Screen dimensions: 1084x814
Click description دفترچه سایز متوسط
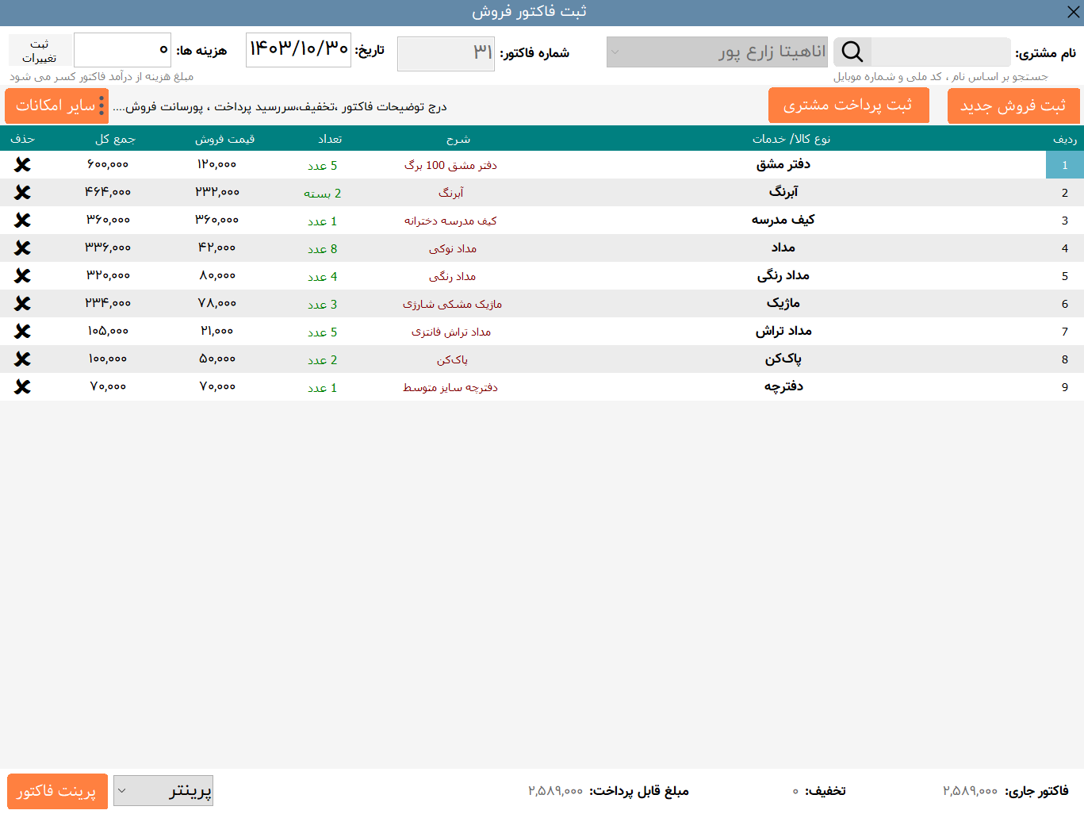point(450,387)
